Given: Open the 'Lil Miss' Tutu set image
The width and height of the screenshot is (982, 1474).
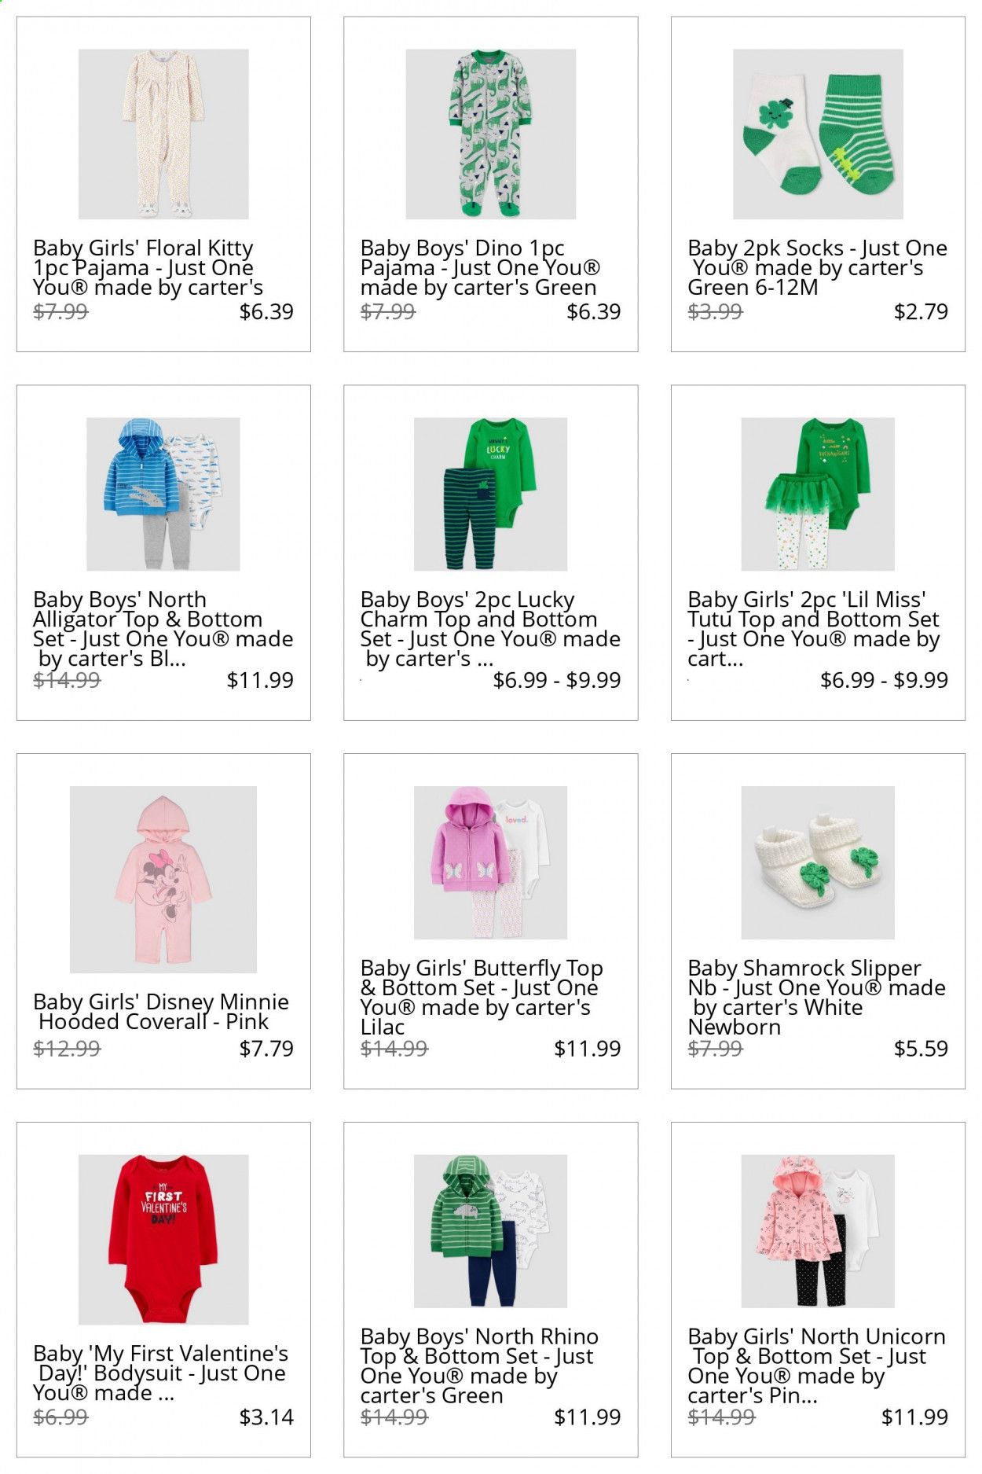Looking at the screenshot, I should [818, 494].
